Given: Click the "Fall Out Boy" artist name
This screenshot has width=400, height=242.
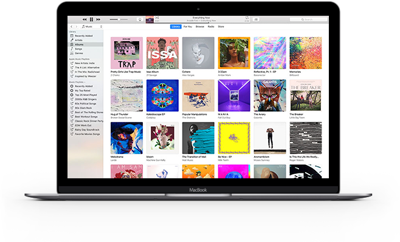Looking at the screenshot, I should point(224,118).
